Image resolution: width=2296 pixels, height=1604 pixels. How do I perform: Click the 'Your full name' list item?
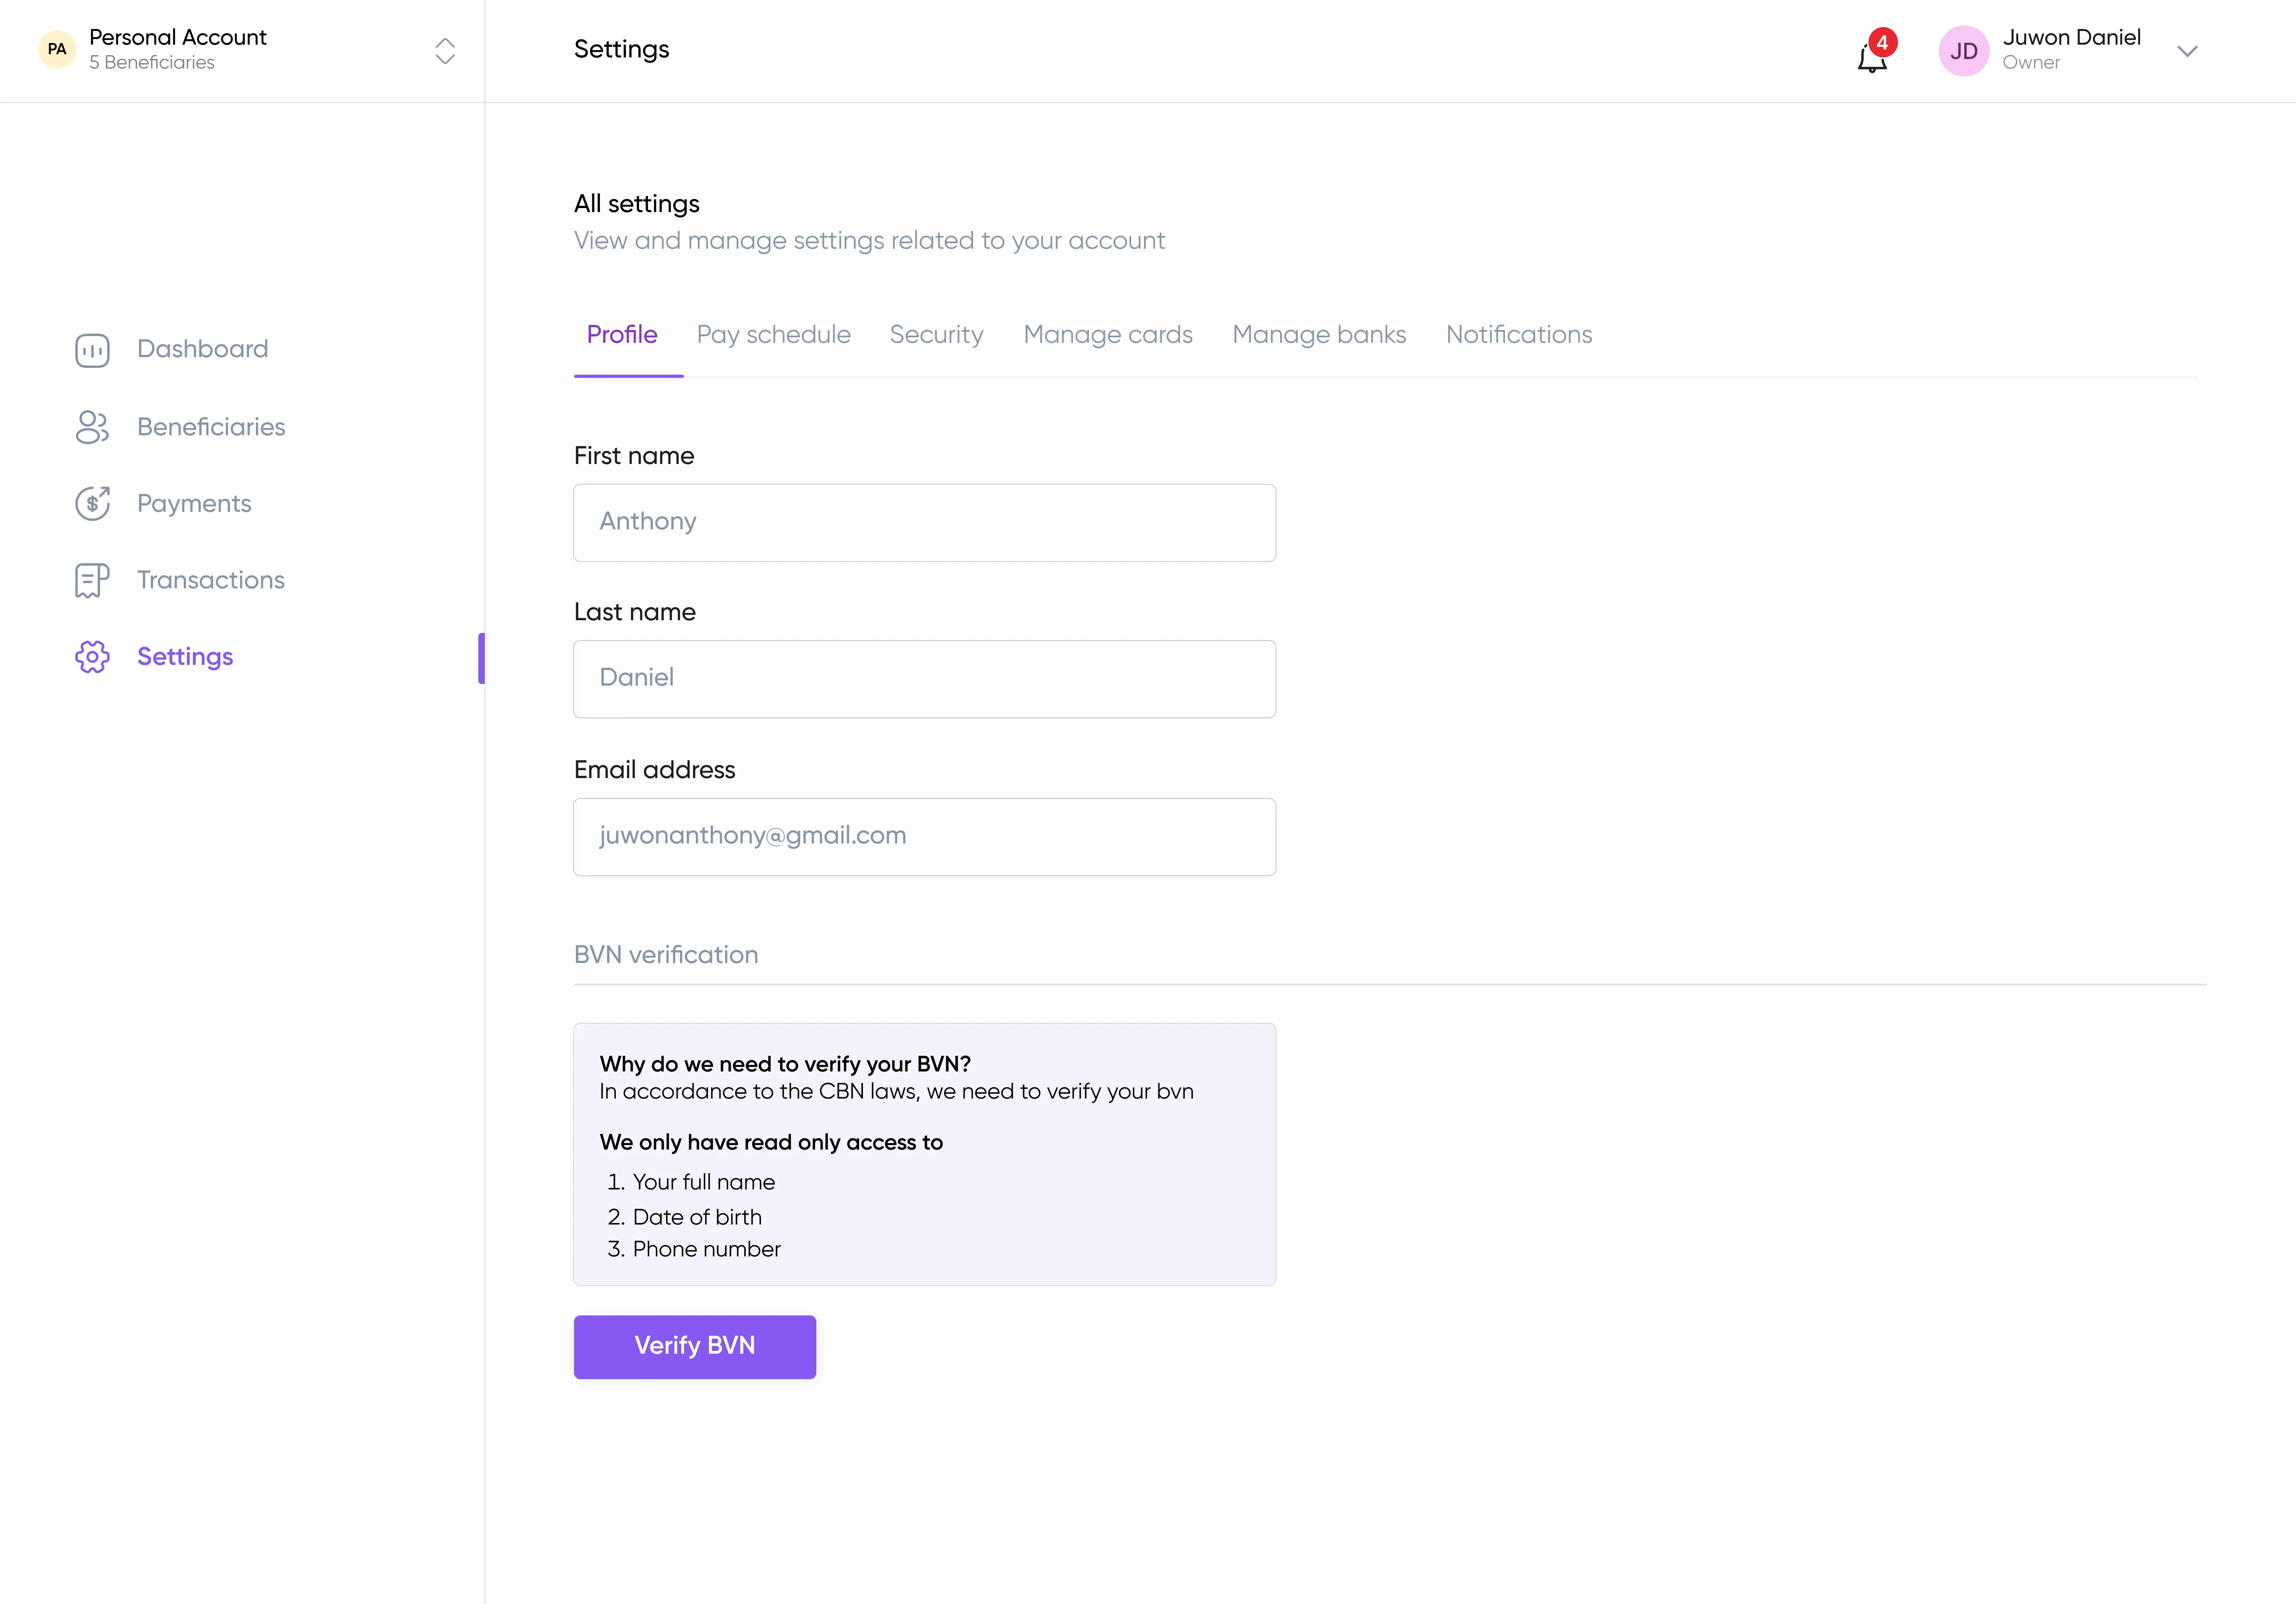[703, 1182]
